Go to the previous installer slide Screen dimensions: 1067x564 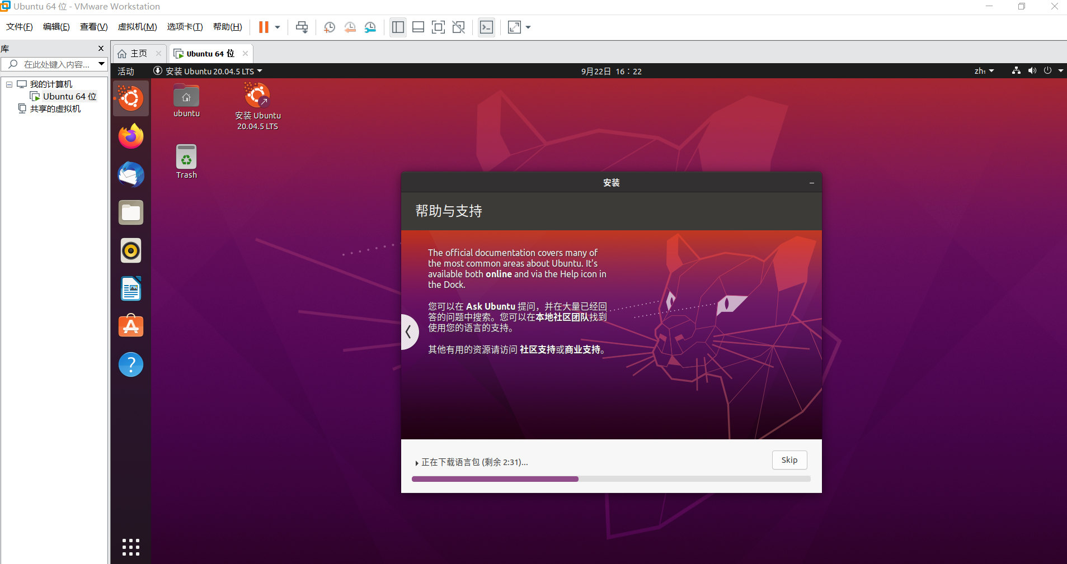pos(410,332)
